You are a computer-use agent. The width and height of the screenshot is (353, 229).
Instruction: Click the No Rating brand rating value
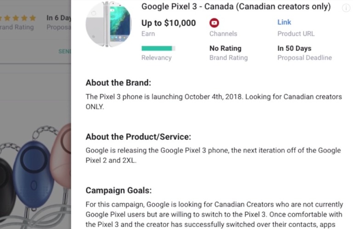click(x=225, y=48)
